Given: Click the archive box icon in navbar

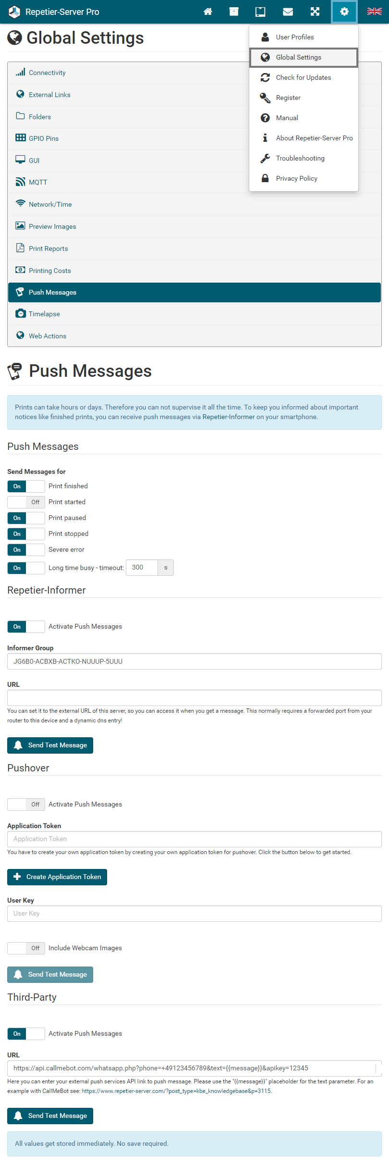Looking at the screenshot, I should pyautogui.click(x=234, y=12).
